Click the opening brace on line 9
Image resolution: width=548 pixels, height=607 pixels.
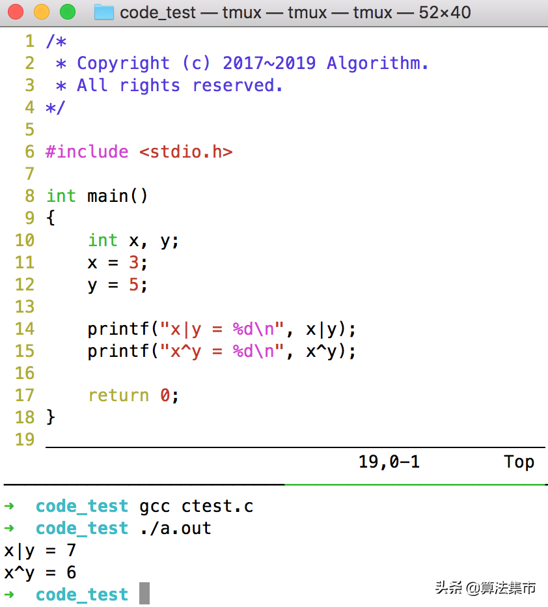(51, 218)
